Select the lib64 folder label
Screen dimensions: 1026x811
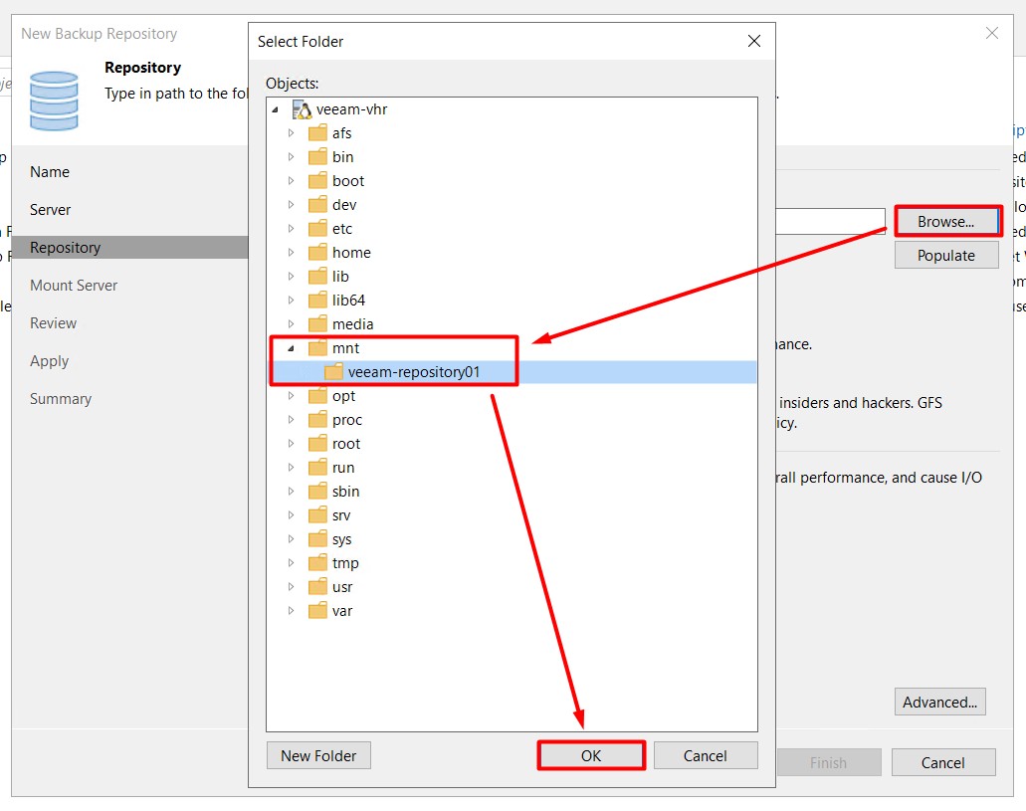pyautogui.click(x=348, y=301)
